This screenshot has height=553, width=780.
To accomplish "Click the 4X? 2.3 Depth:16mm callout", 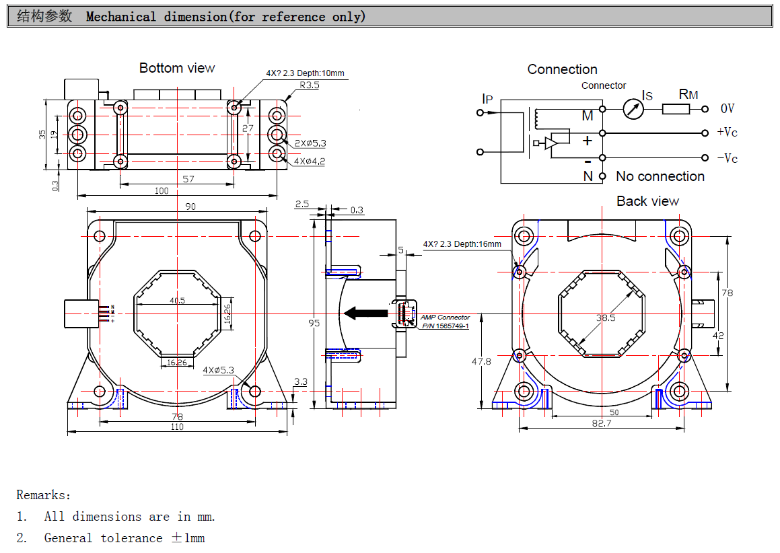I will pyautogui.click(x=462, y=244).
